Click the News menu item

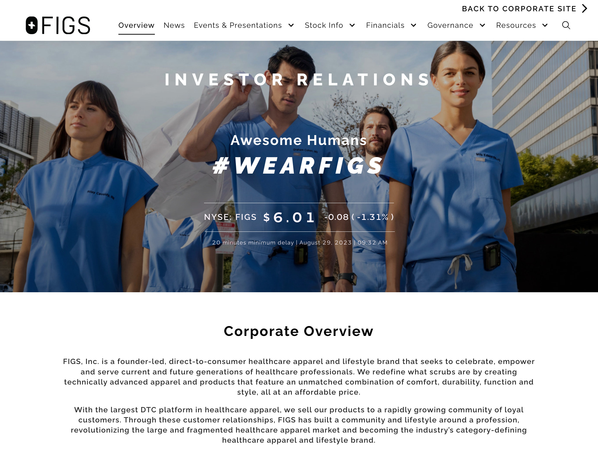174,25
